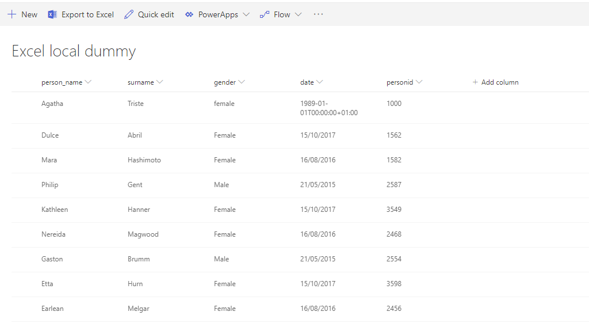The height and width of the screenshot is (323, 589).
Task: Click the Export to Excel label
Action: pos(87,14)
